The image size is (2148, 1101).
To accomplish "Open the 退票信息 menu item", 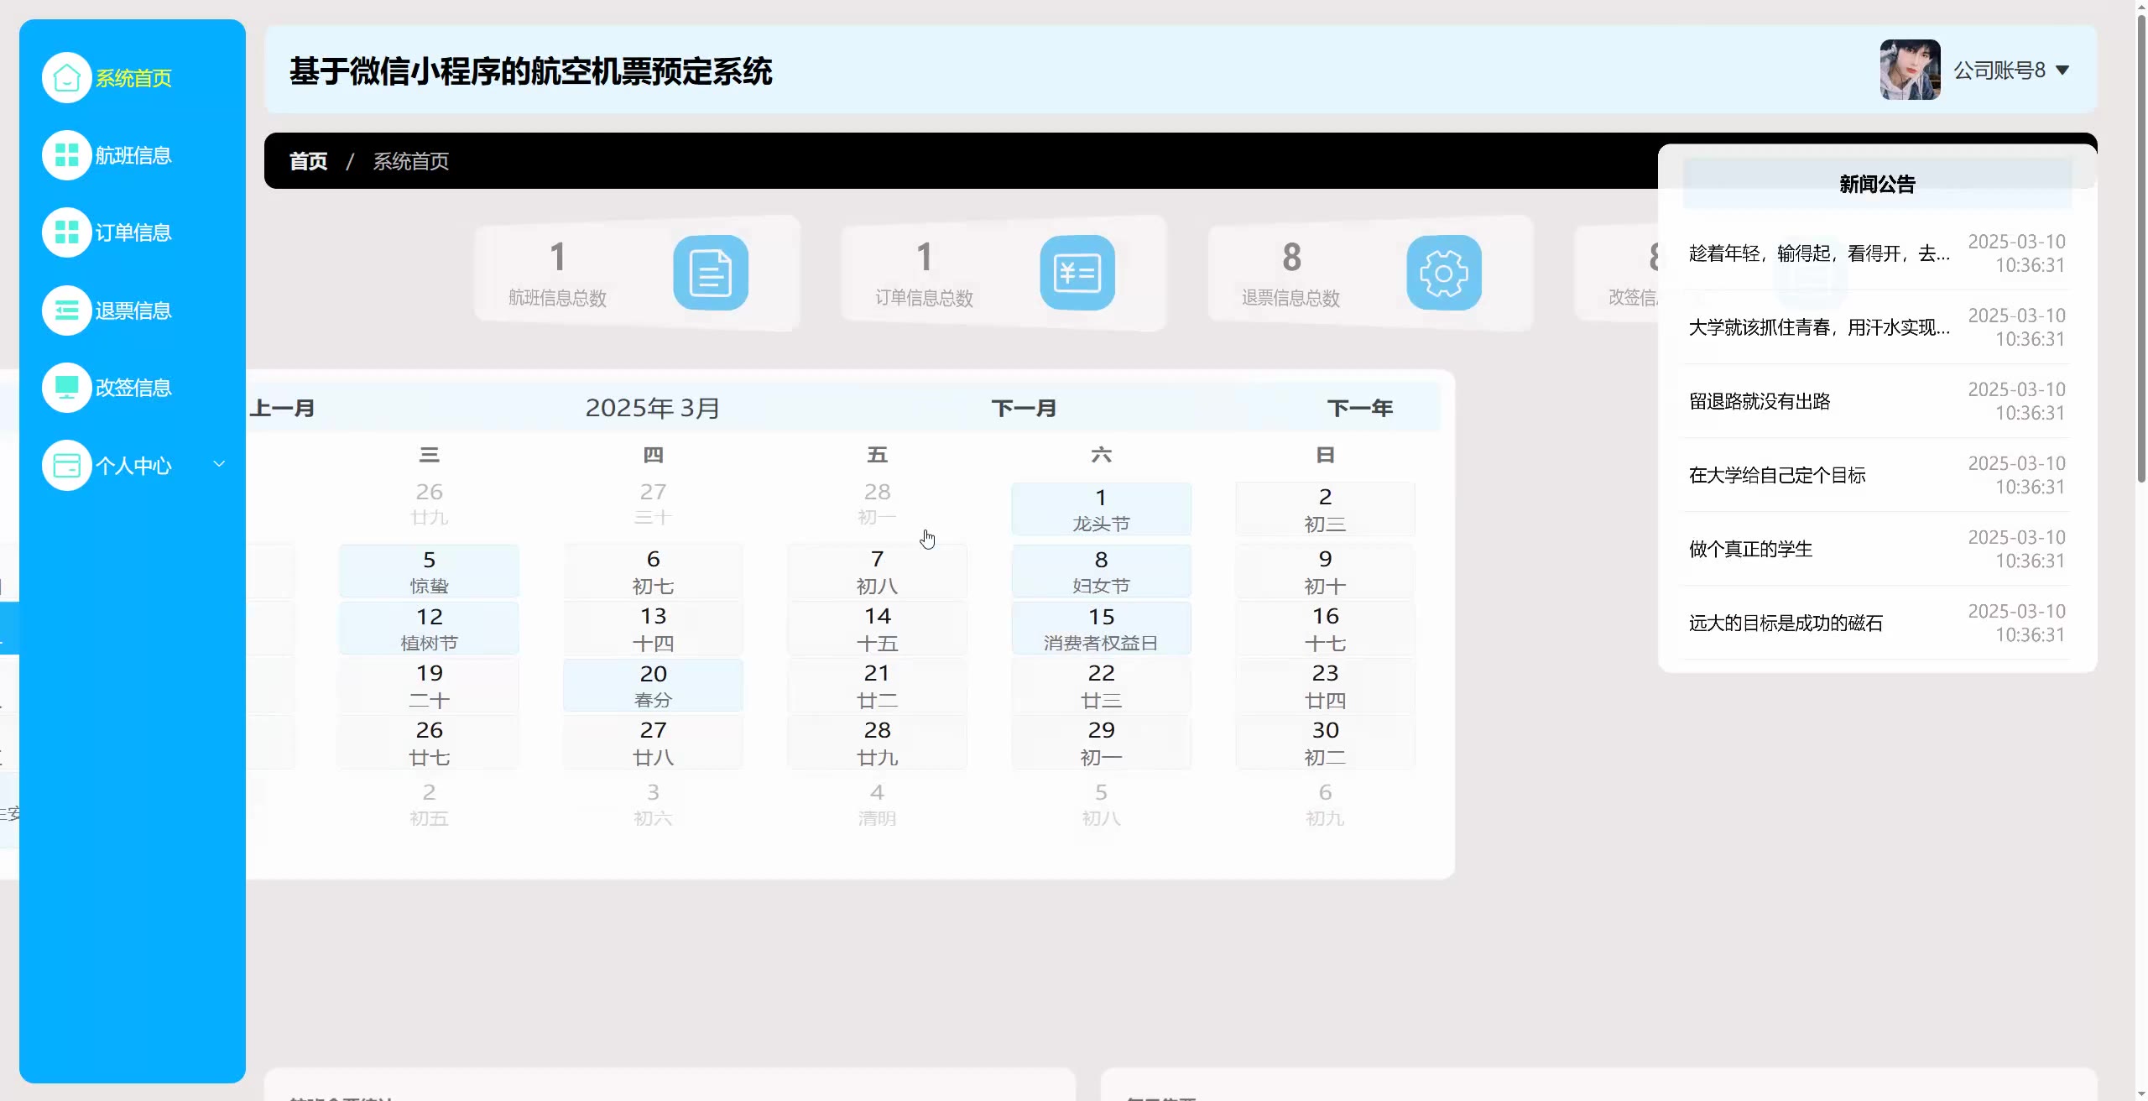I will coord(133,310).
